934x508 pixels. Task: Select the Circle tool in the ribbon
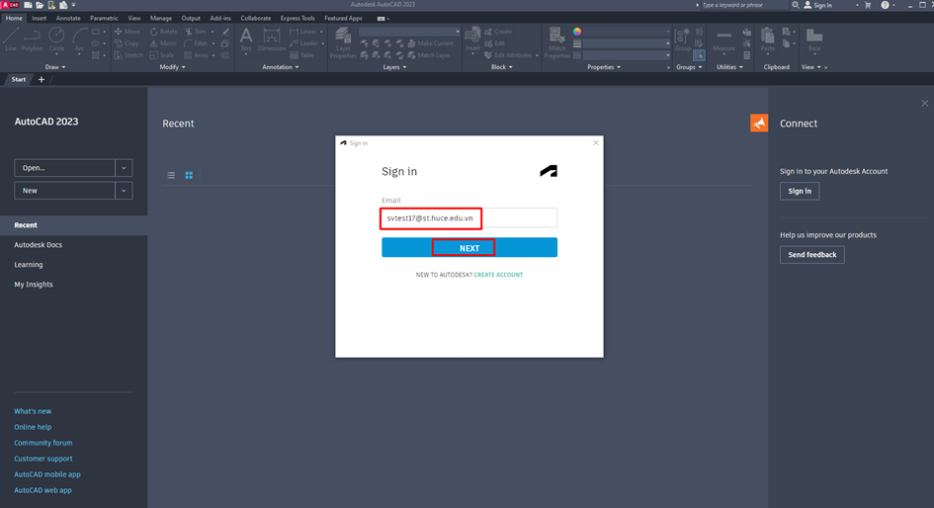tap(56, 40)
